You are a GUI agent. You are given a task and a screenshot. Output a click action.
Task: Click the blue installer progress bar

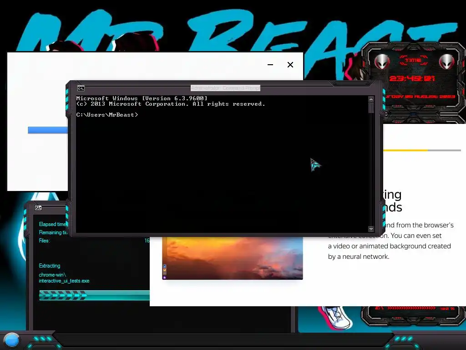coord(48,130)
